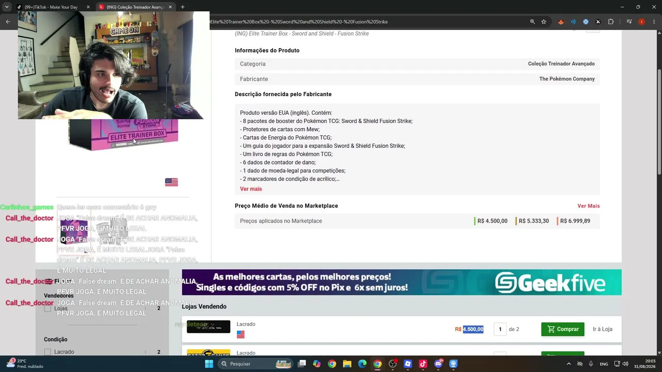
Task: Open the blue sound-wave browser extension
Action: pos(573,22)
